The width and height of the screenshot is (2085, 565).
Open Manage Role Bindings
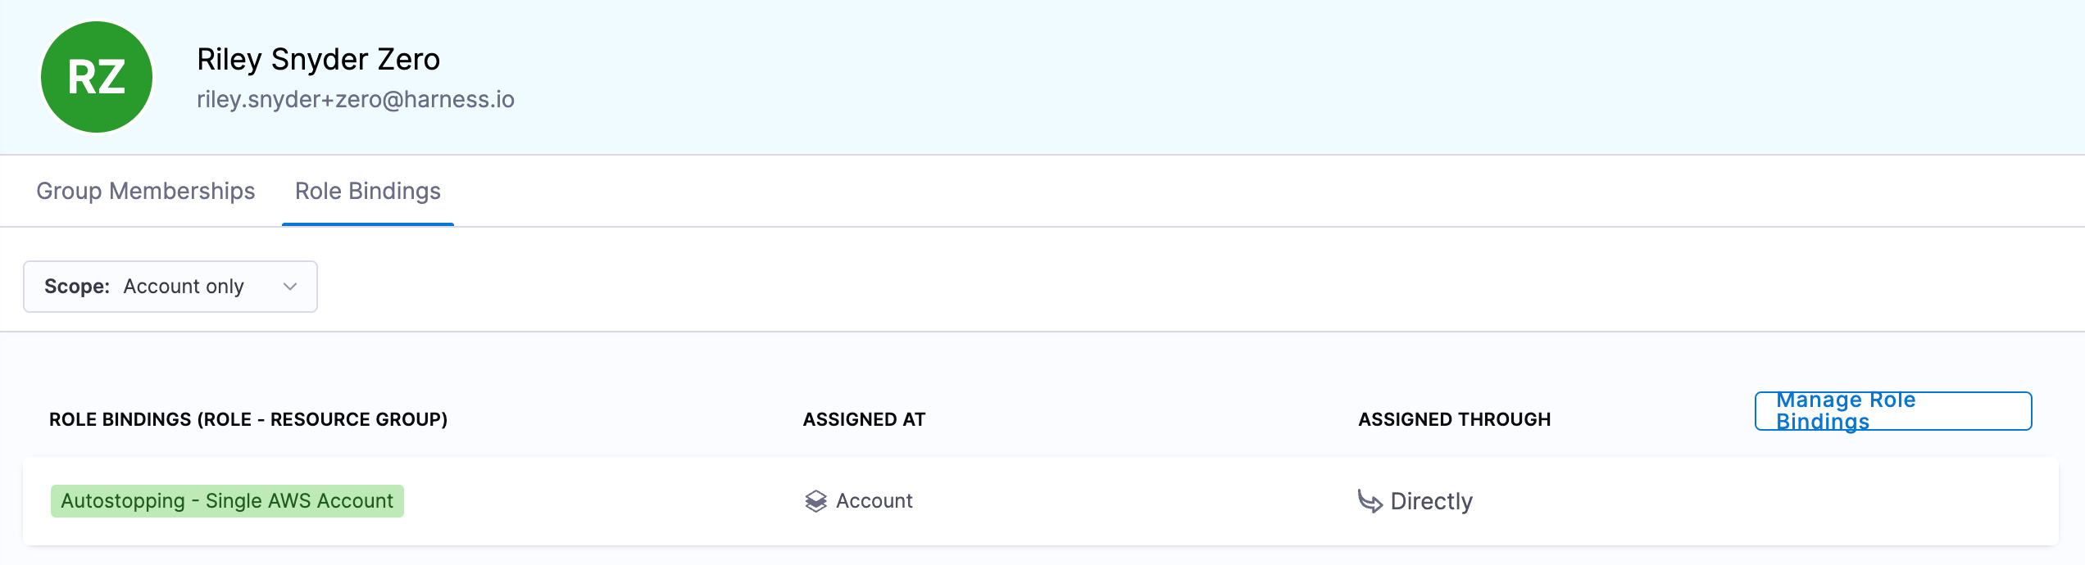point(1892,411)
